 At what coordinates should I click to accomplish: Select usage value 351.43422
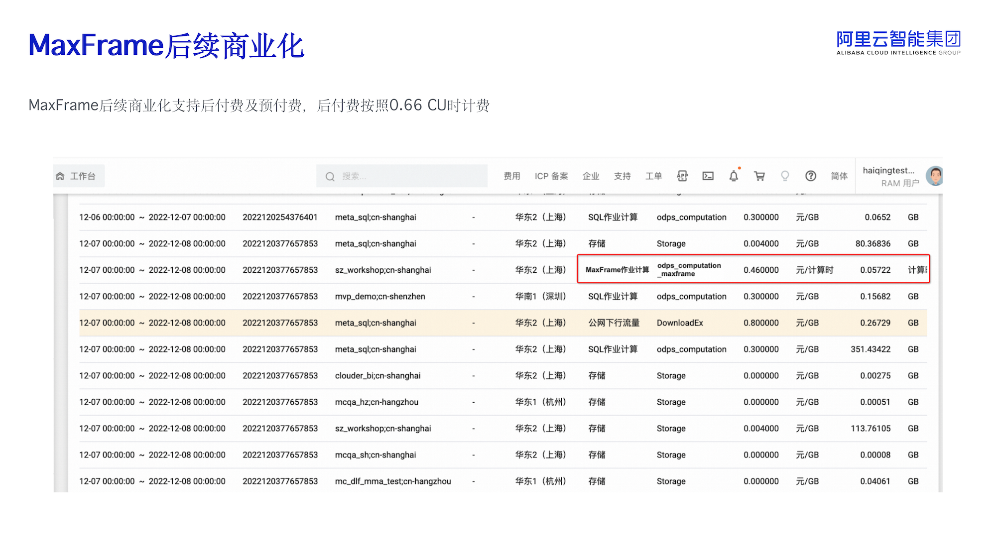(871, 349)
